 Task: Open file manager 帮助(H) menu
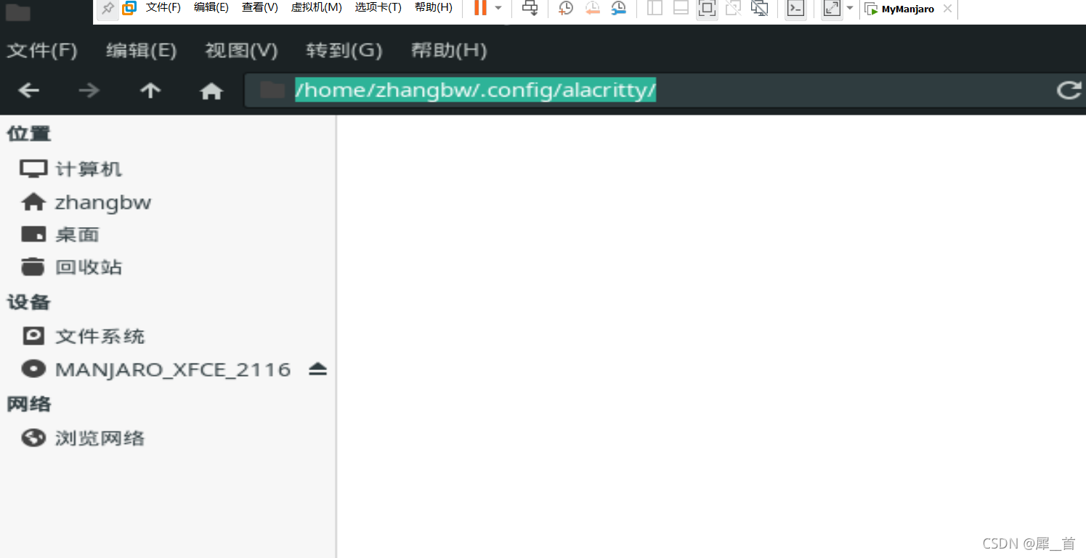coord(449,50)
